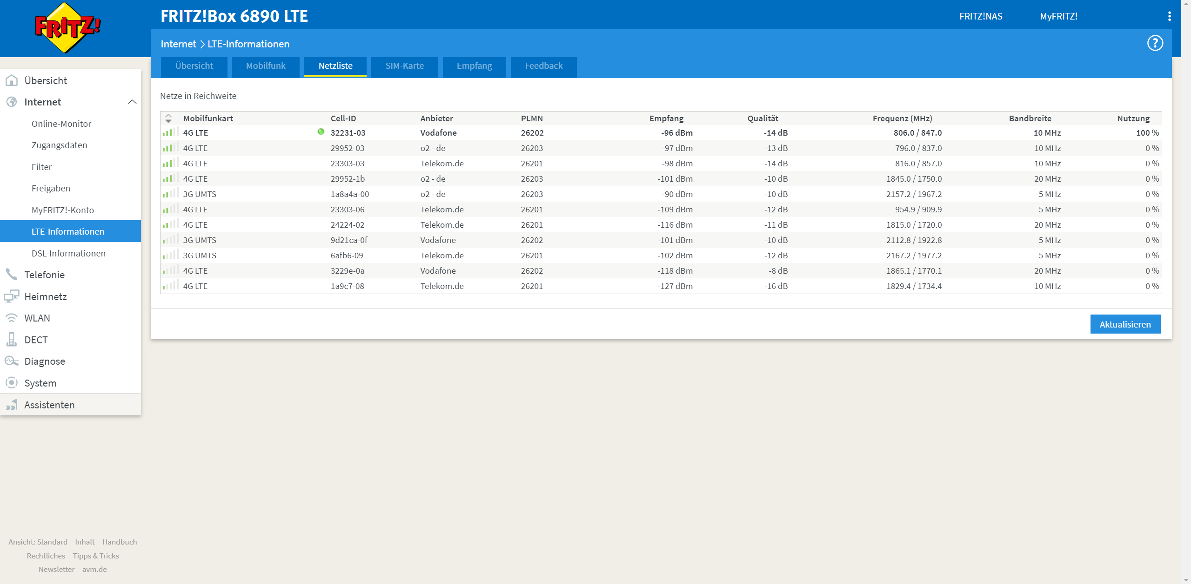
Task: Click the phone icon next to Telefonie
Action: tap(12, 275)
